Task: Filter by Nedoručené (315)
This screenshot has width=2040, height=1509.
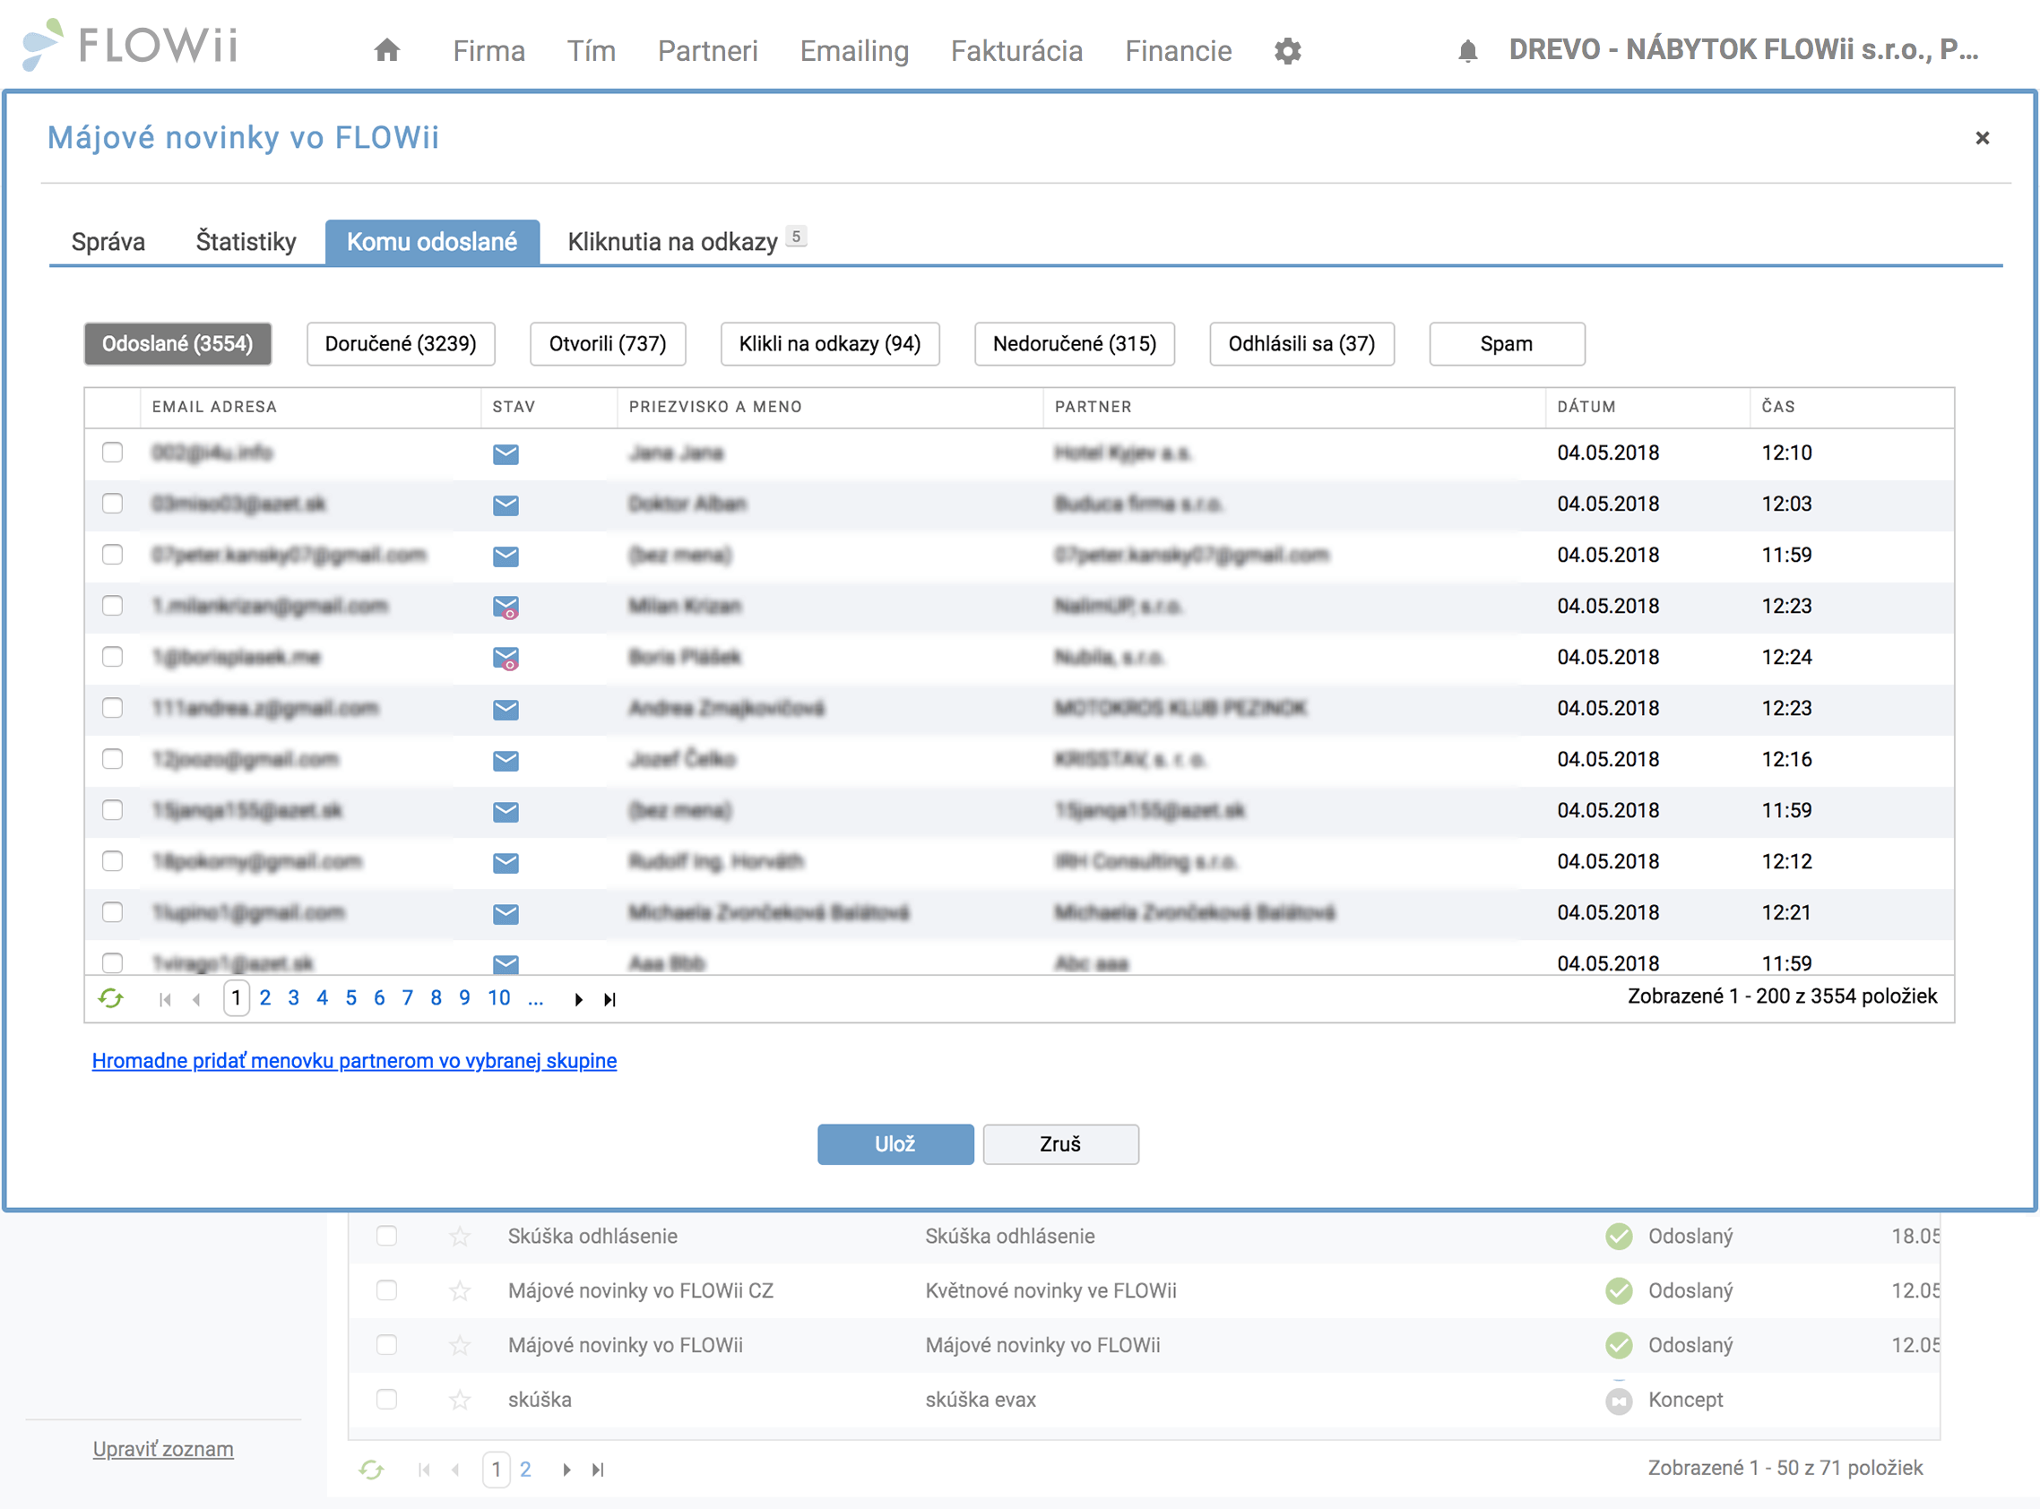Action: click(x=1075, y=343)
